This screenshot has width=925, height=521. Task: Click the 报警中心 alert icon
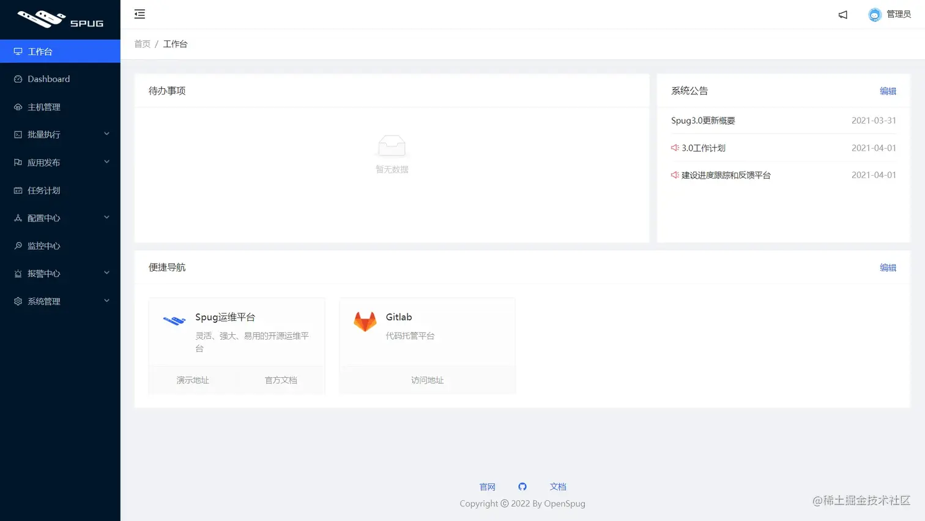click(18, 274)
